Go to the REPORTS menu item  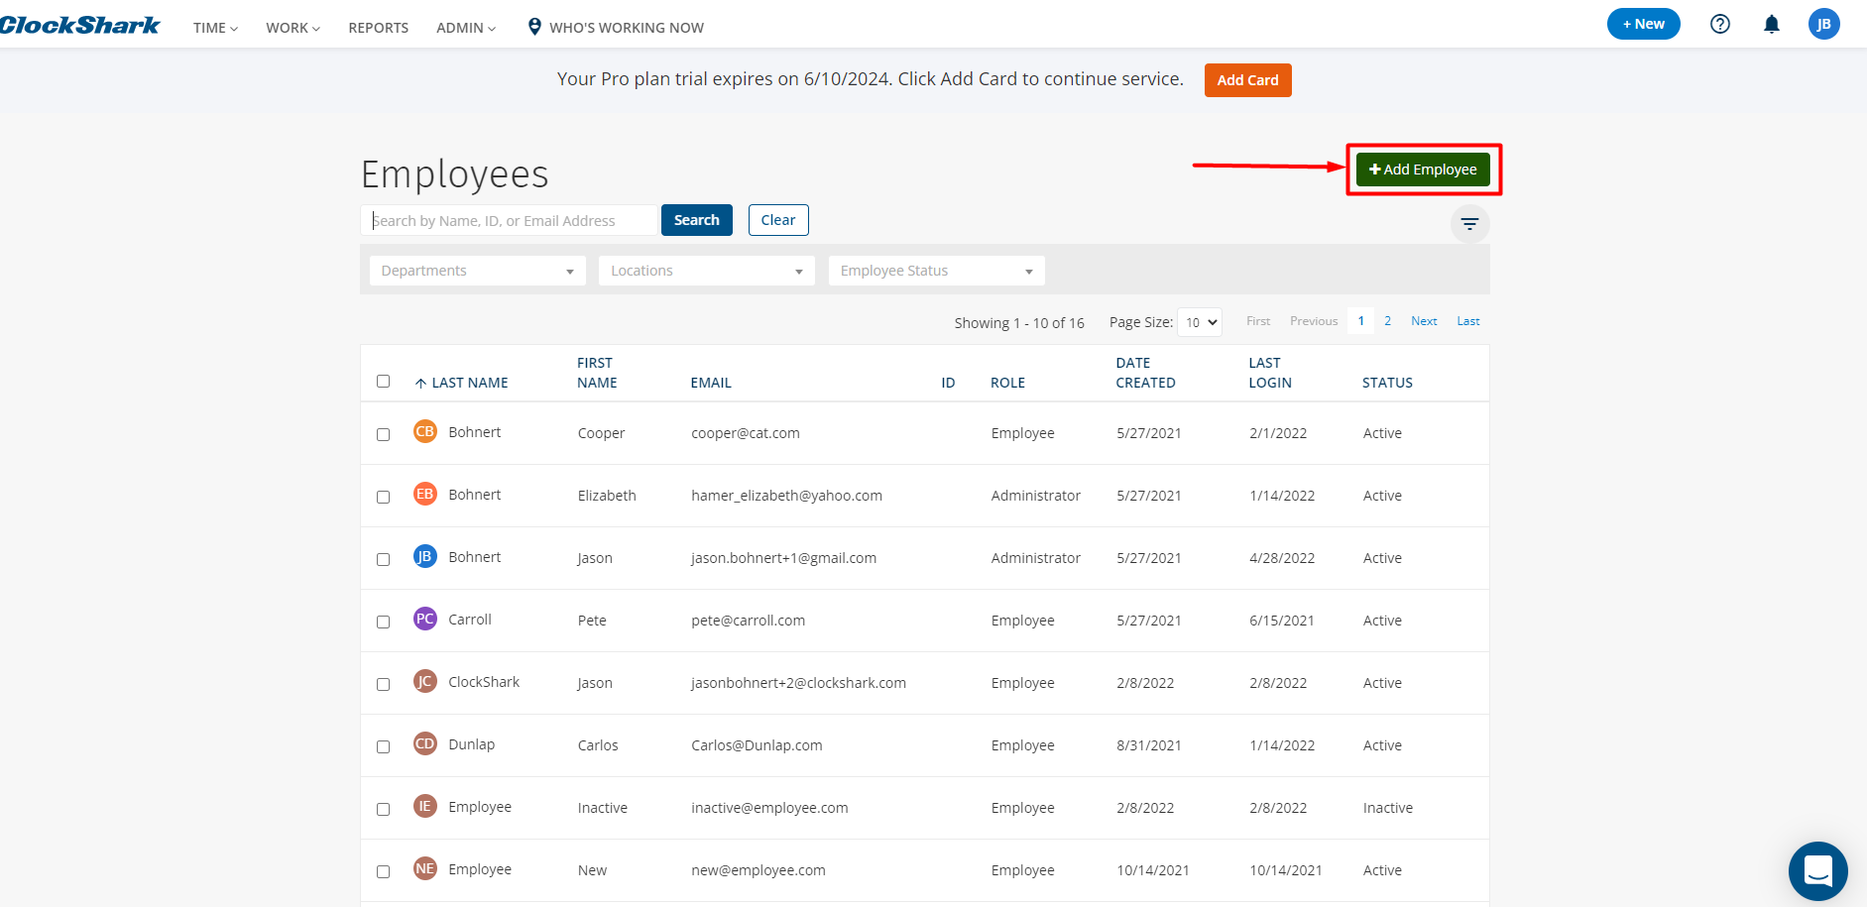tap(378, 28)
